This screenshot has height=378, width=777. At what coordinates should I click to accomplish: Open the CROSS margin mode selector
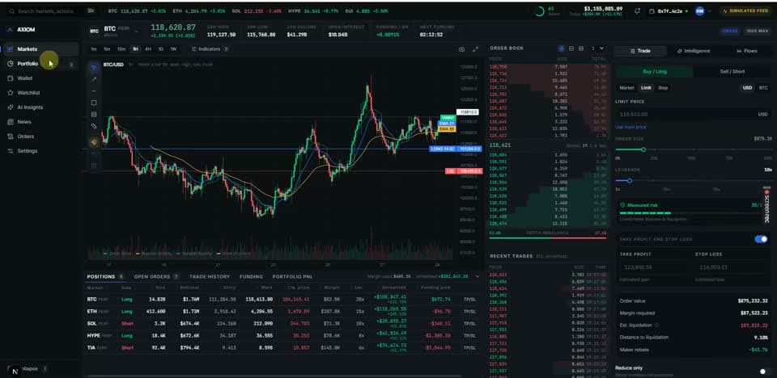730,31
